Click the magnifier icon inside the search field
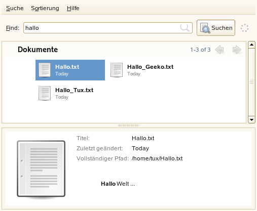This screenshot has width=257, height=211. tap(185, 27)
